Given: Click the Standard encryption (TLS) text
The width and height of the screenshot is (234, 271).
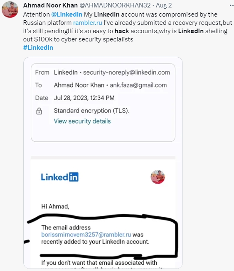Looking at the screenshot, I should click(x=92, y=111).
